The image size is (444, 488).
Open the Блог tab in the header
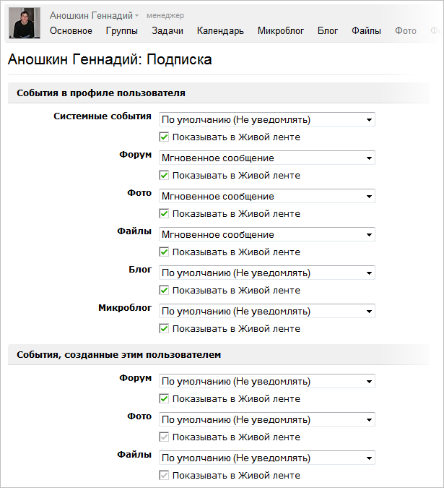pyautogui.click(x=328, y=31)
